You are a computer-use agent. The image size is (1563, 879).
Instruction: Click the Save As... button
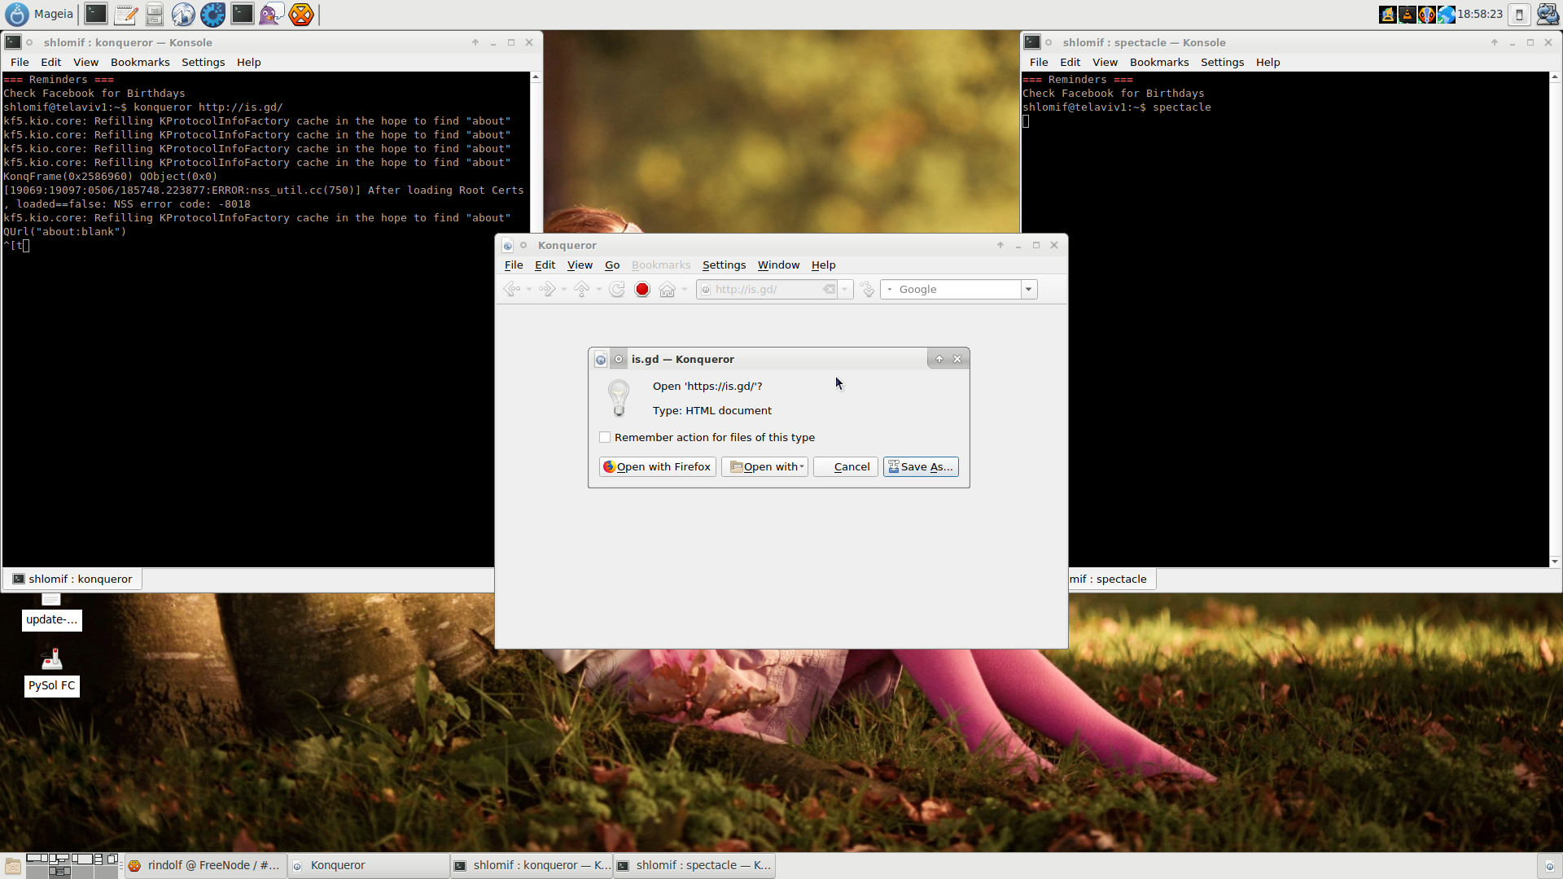pyautogui.click(x=921, y=466)
